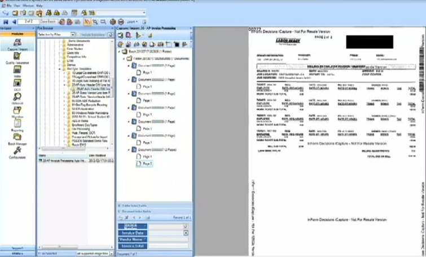This screenshot has width=426, height=257.
Task: Select the Administrative folder
Action: (x=75, y=45)
